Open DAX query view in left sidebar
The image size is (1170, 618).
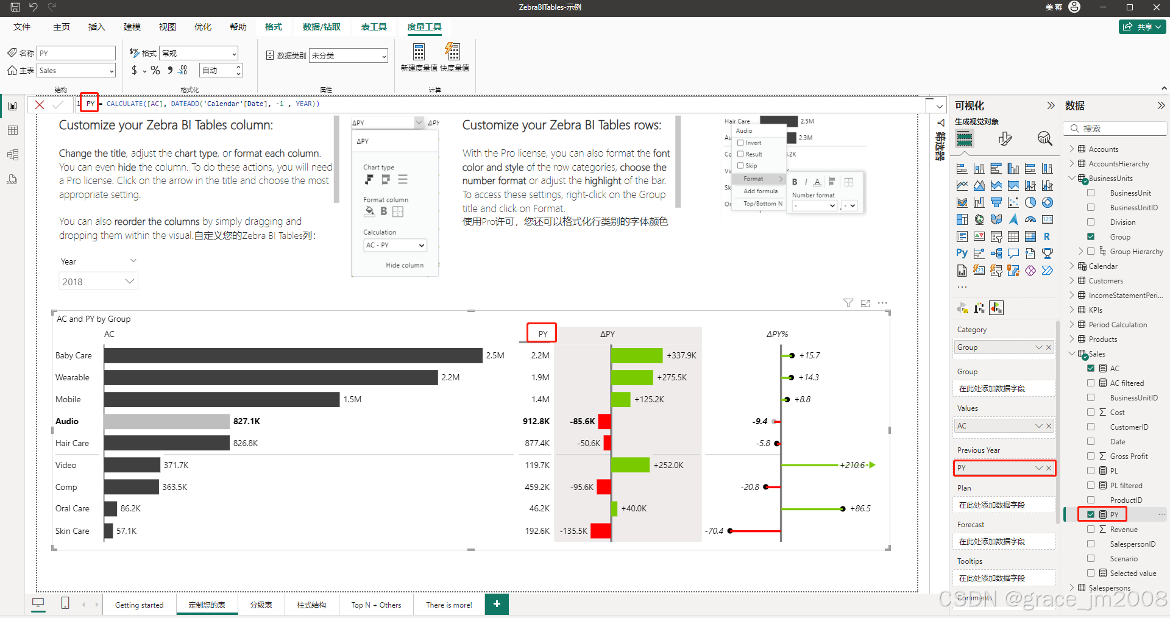pos(13,179)
